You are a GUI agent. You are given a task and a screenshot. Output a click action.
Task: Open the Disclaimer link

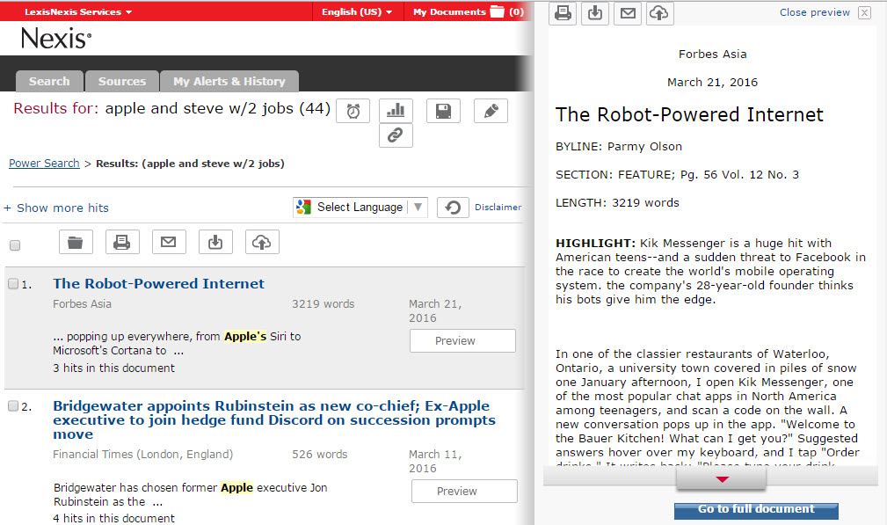498,207
